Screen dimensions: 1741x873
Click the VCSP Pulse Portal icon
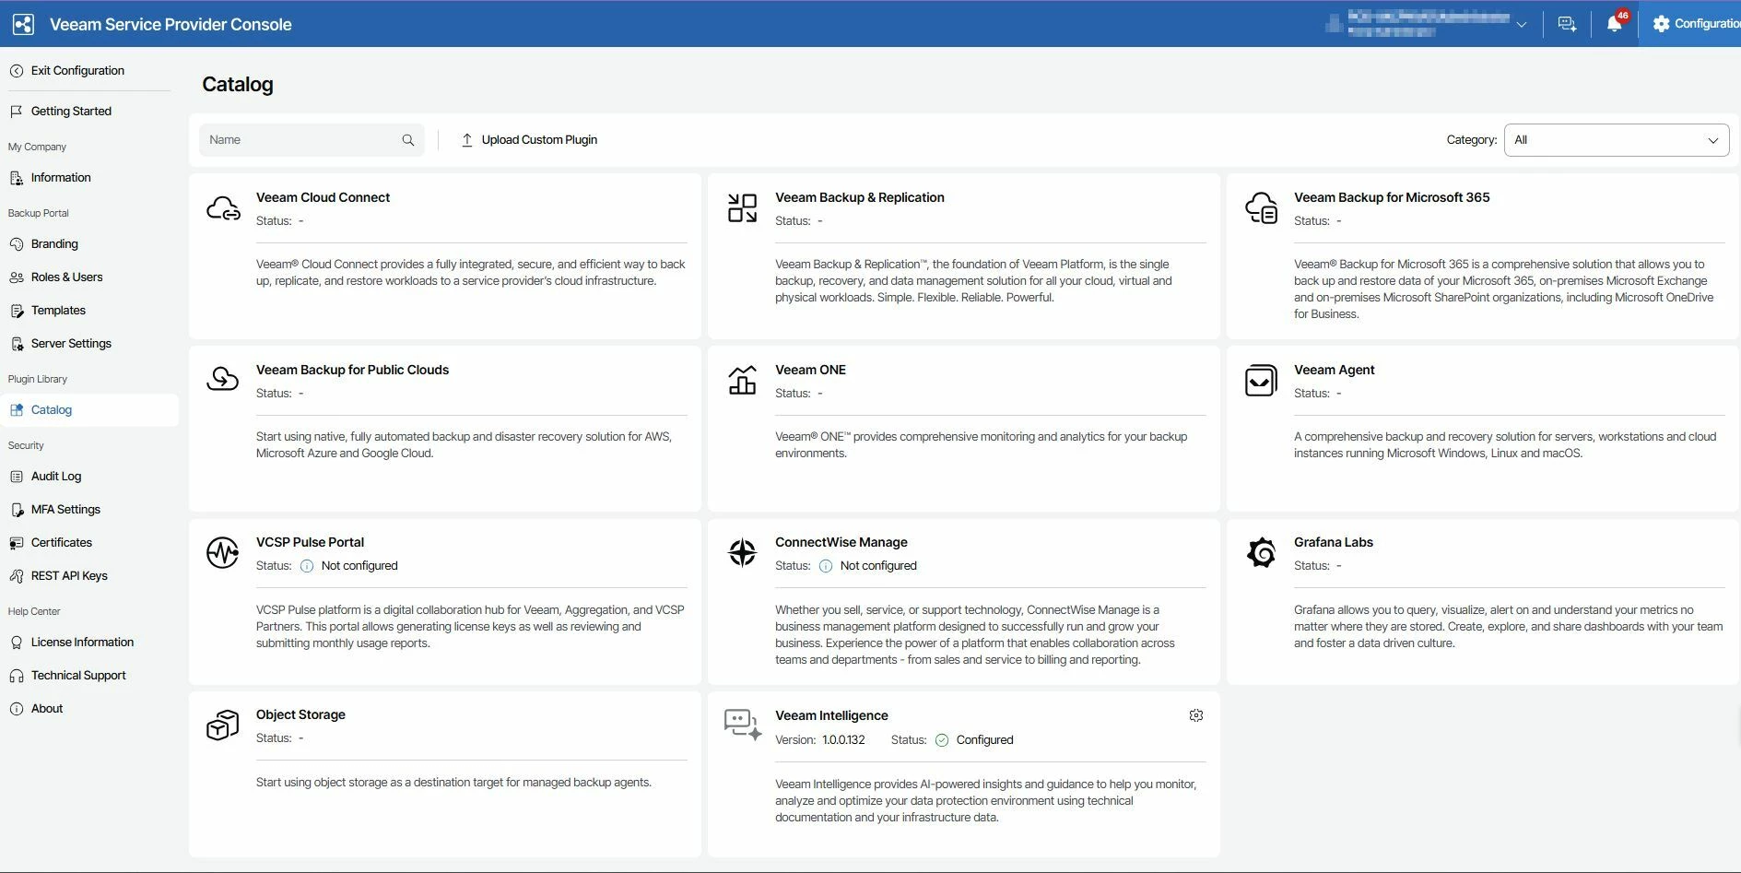click(x=223, y=553)
